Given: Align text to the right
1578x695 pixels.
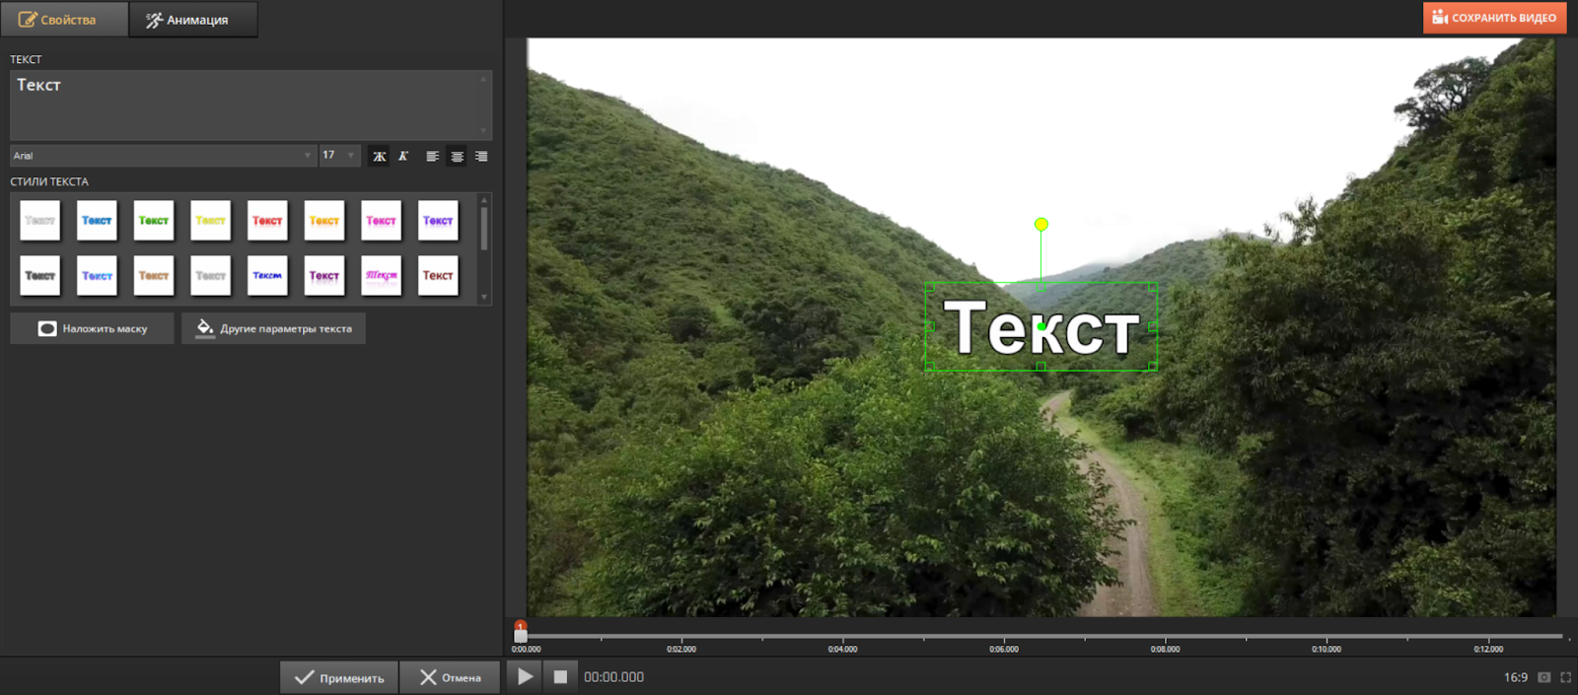Looking at the screenshot, I should 481,157.
